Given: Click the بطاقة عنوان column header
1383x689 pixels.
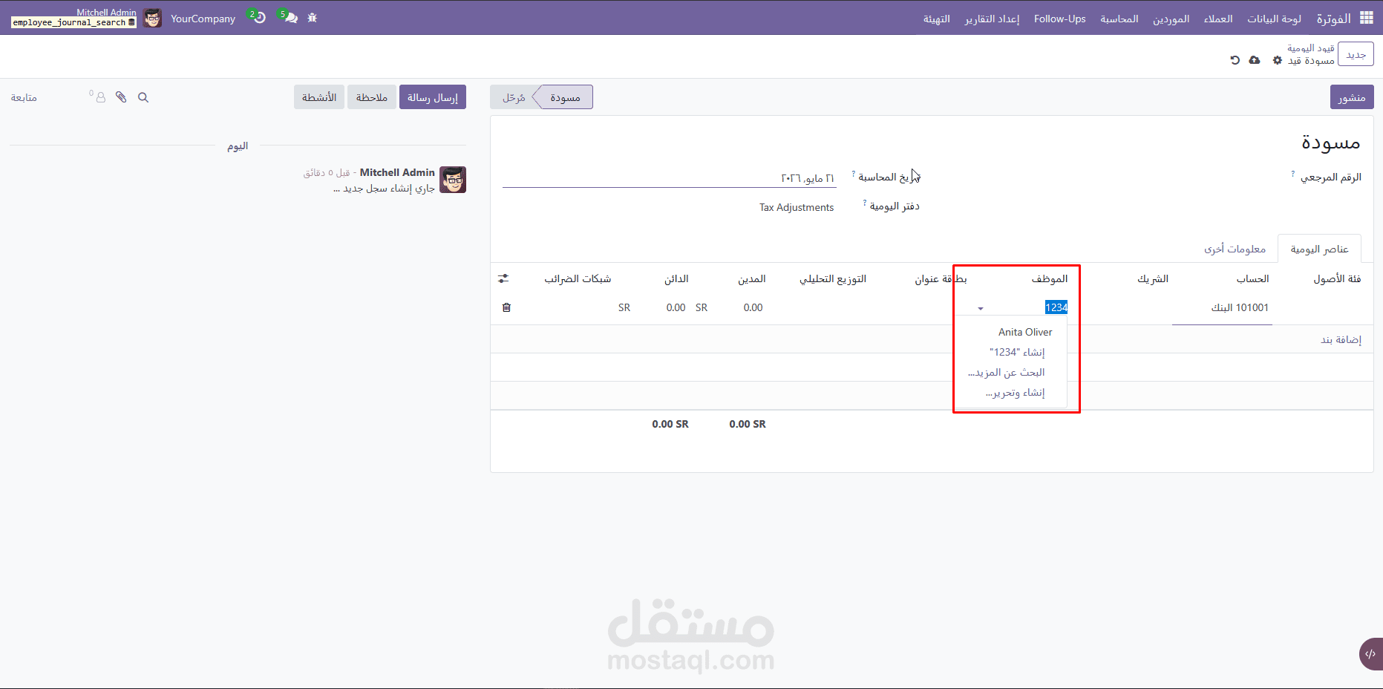Looking at the screenshot, I should click(941, 278).
